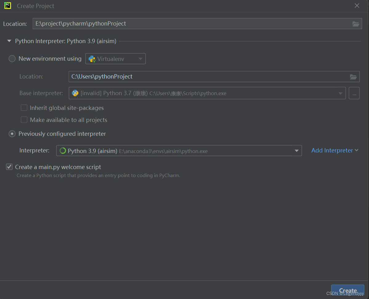
Task: Click the E:\anaconda3\envs\airsim\python.exe path text
Action: pyautogui.click(x=163, y=151)
